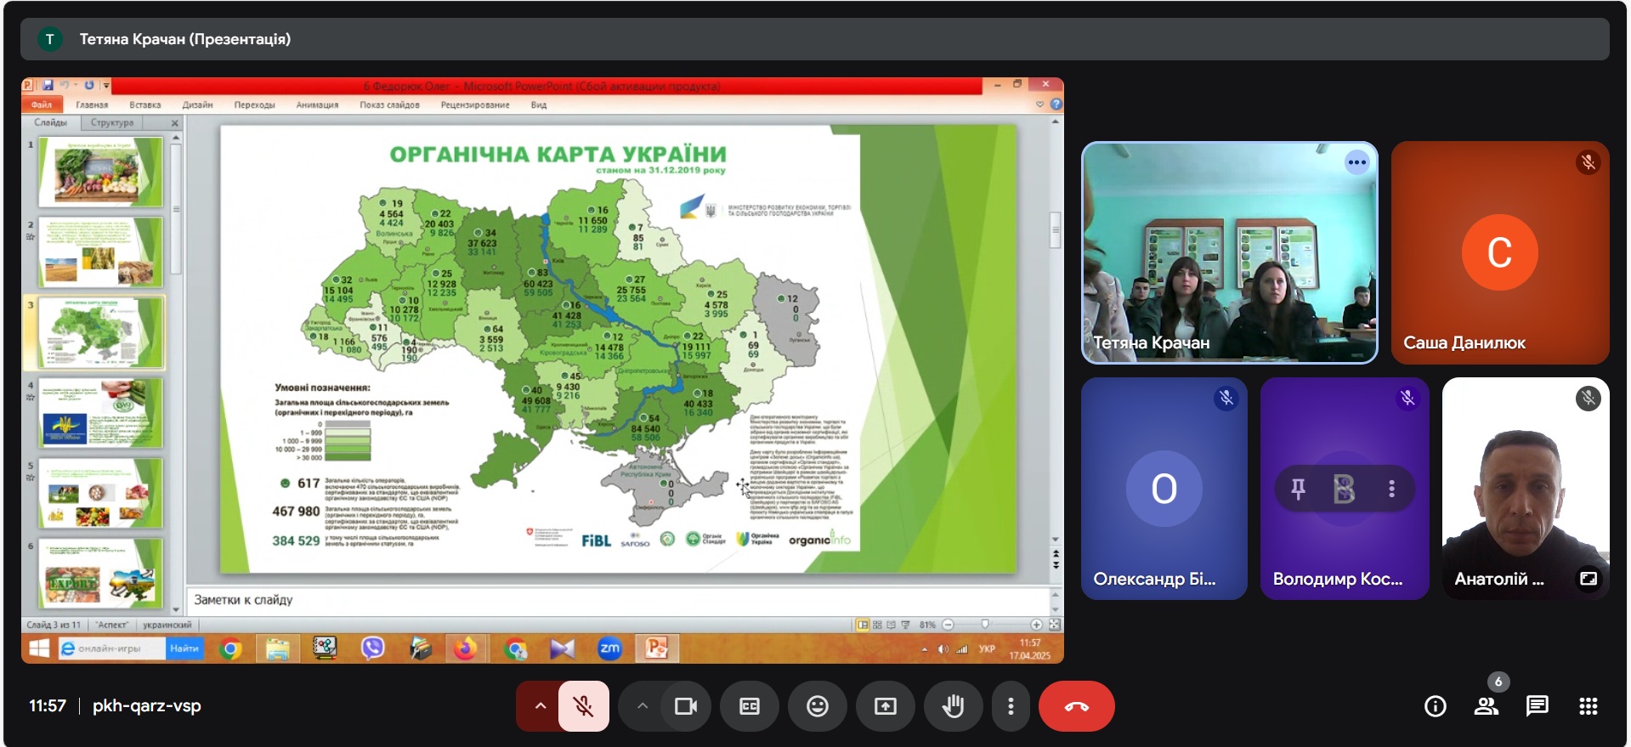Viewport: 1631px width, 747px height.
Task: Pin Володимр Кос... participant tile
Action: coord(1298,489)
